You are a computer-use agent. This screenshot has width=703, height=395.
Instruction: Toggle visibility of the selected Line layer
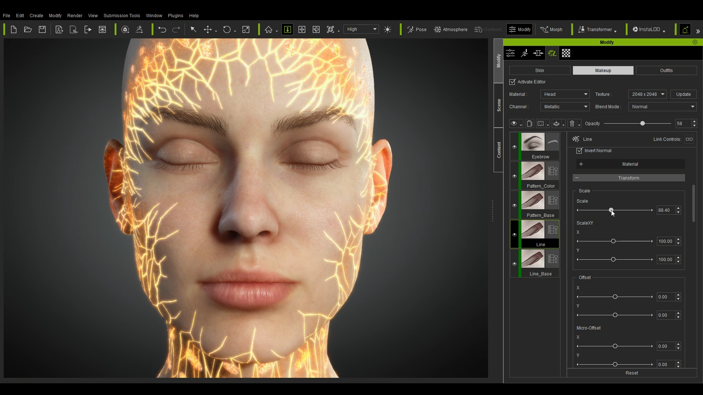pos(514,234)
